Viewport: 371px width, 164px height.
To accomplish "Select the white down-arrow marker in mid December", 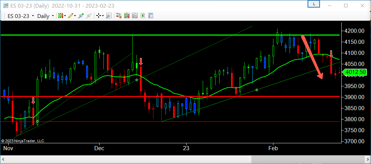I will tap(141, 61).
